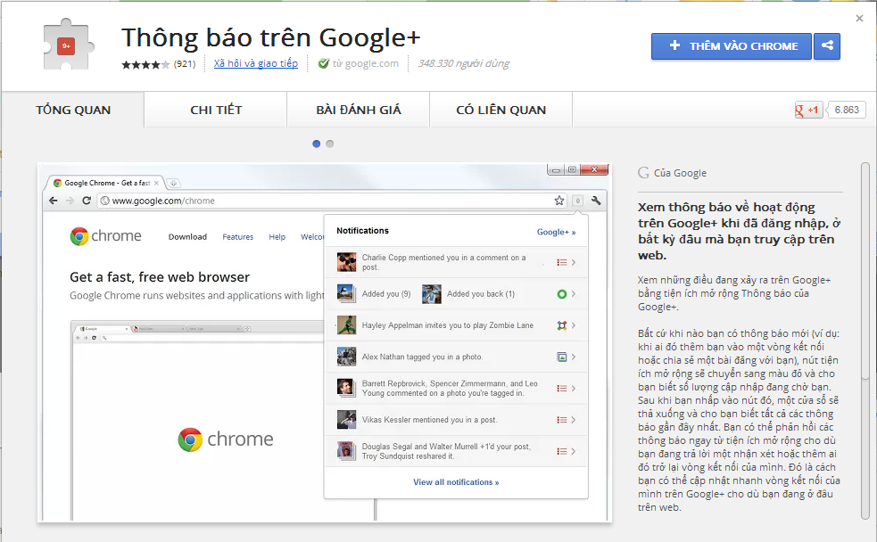The image size is (877, 542).
Task: Close the Google Chrome tab in screenshot
Action: coord(156,184)
